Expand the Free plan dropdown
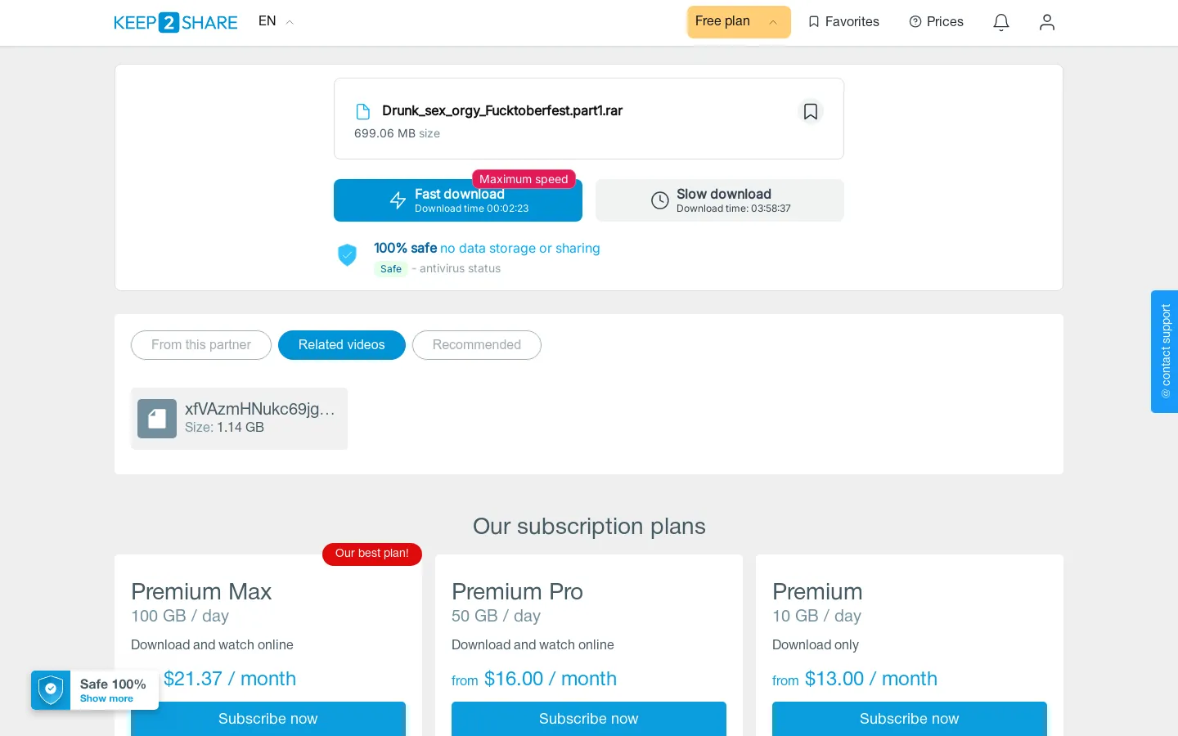The image size is (1178, 736). (739, 22)
